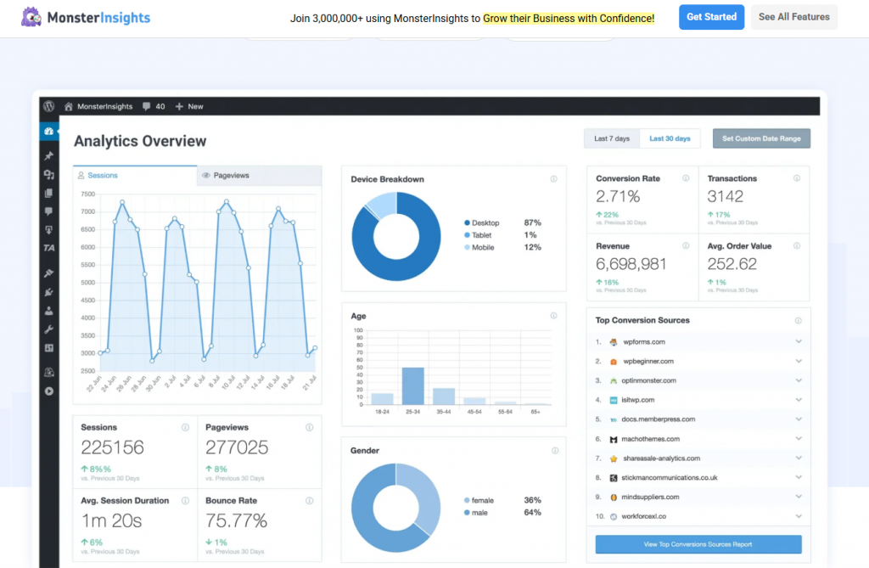Expand the wpforms.com conversion source row
This screenshot has width=869, height=568.
[798, 340]
